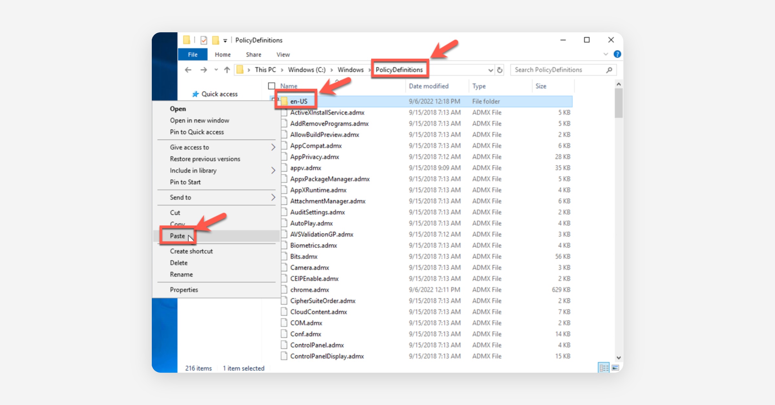Open the File ribbon tab

pyautogui.click(x=193, y=55)
